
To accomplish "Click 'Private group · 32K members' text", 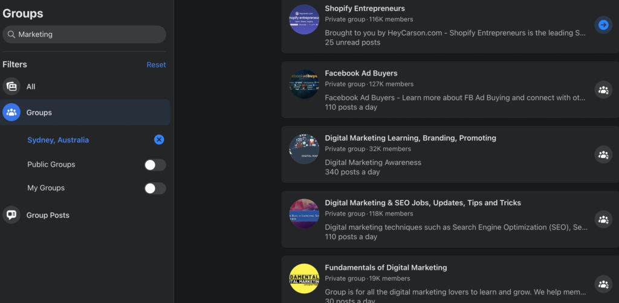I will [368, 149].
